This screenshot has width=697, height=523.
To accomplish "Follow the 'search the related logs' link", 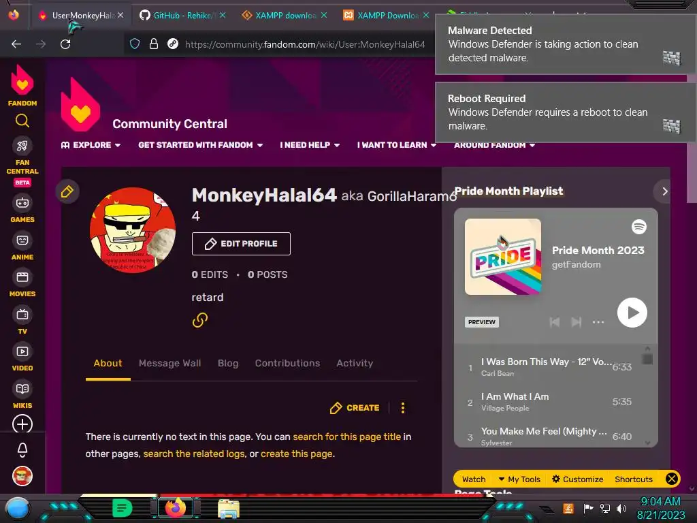I will pyautogui.click(x=194, y=454).
